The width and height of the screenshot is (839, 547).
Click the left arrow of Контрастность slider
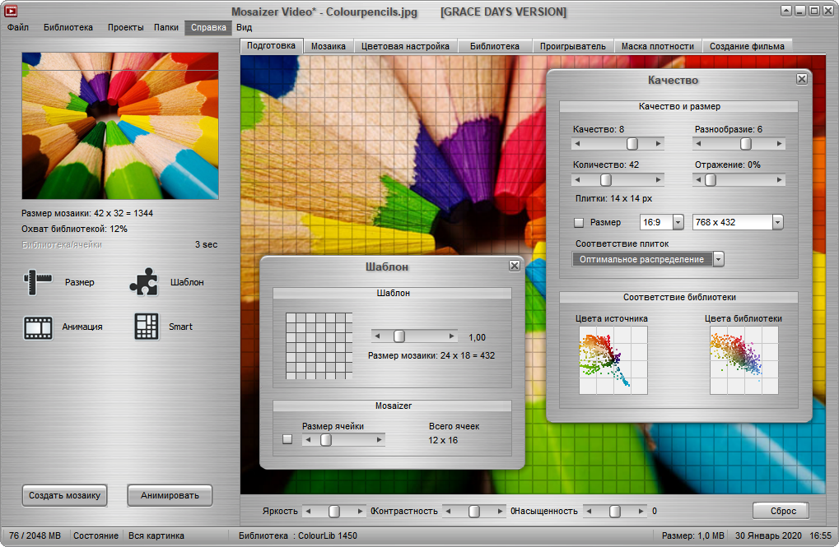pyautogui.click(x=448, y=511)
